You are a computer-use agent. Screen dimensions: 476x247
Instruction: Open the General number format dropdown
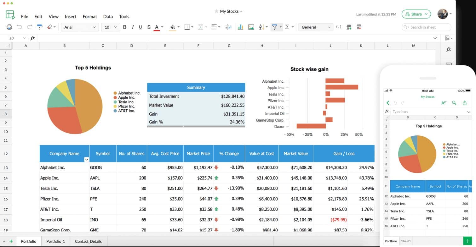[x=315, y=27]
